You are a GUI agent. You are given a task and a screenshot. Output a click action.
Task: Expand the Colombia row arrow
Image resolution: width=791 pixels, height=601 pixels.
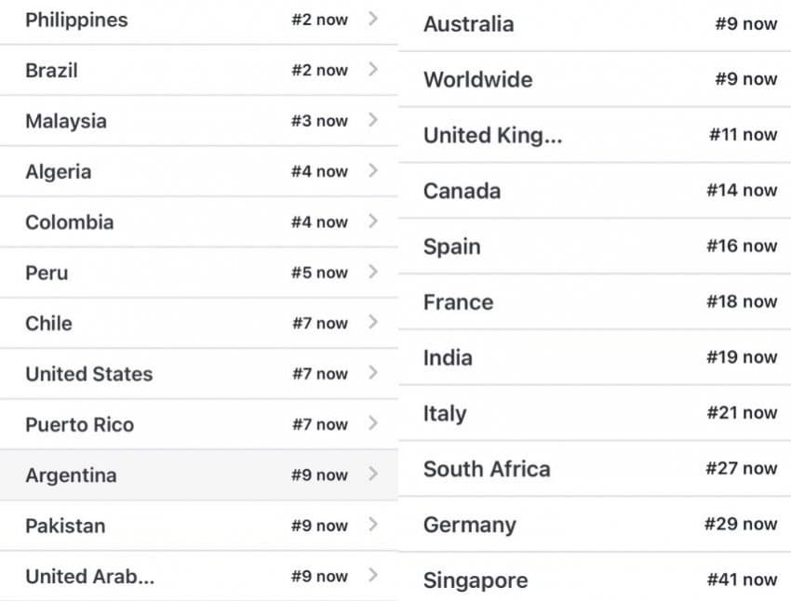373,221
